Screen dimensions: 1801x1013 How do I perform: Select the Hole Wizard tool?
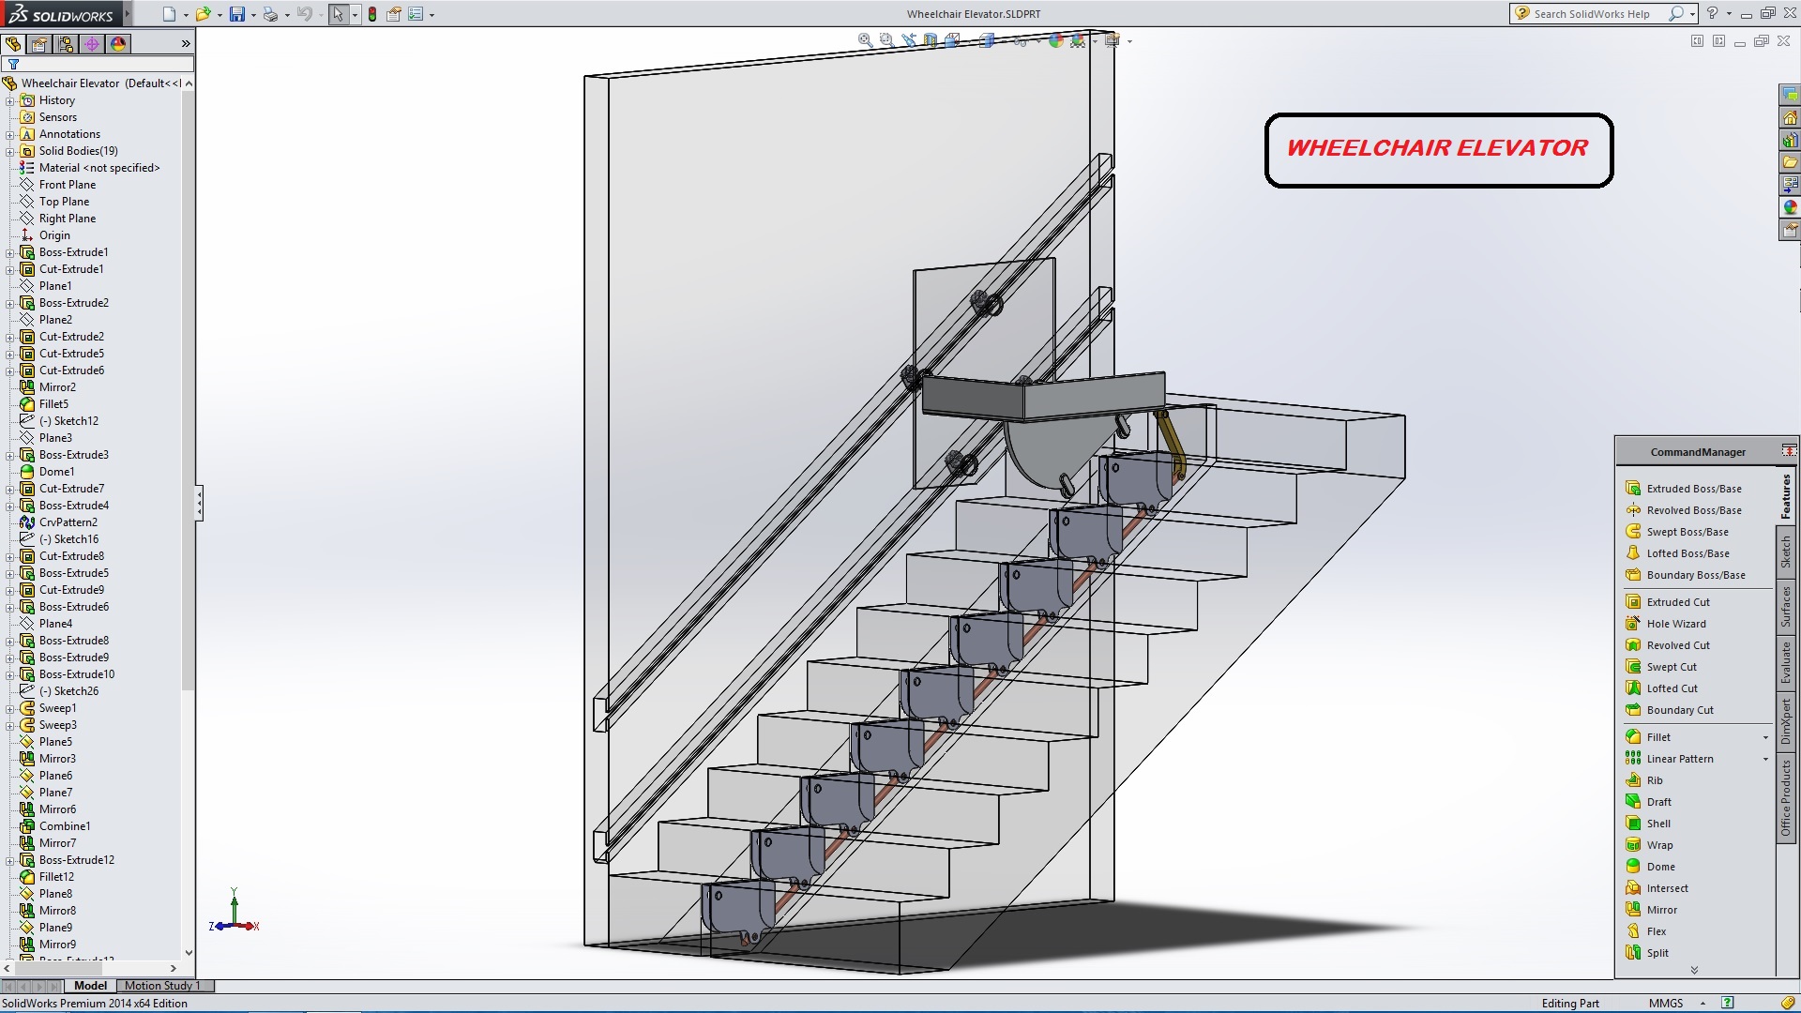[1675, 624]
